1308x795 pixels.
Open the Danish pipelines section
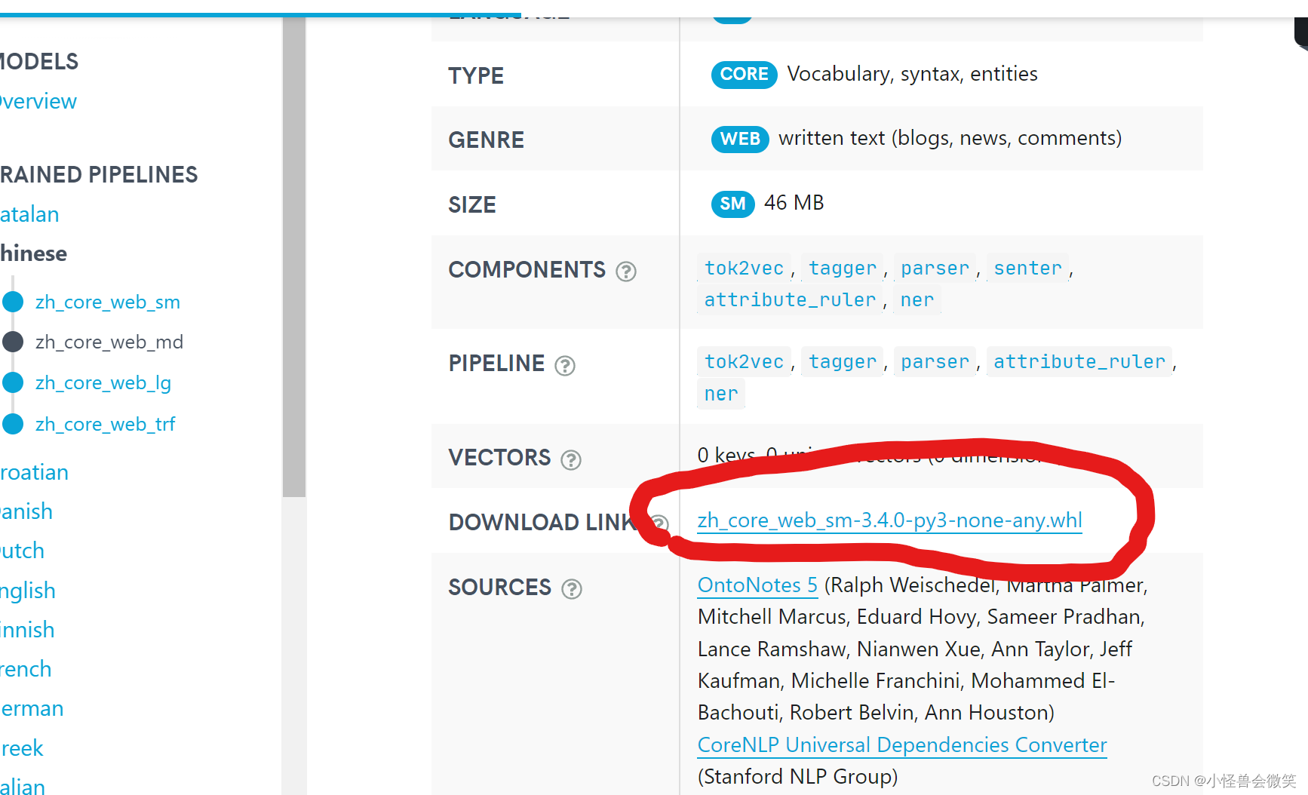coord(26,511)
